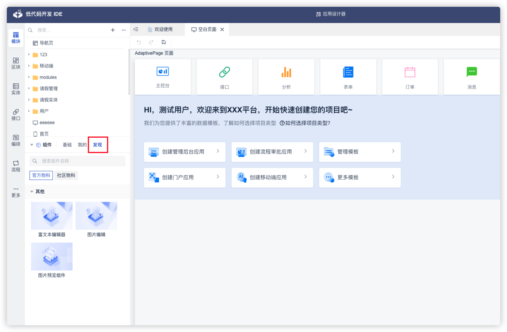Click the save icon in toolbar
This screenshot has height=332, width=507.
tap(164, 42)
